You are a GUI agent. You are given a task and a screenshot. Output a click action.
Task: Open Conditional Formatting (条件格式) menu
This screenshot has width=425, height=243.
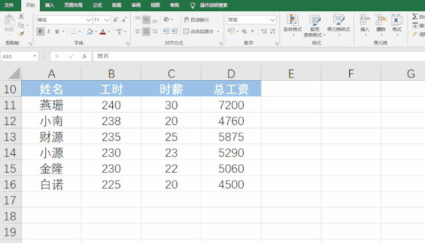[x=292, y=25]
